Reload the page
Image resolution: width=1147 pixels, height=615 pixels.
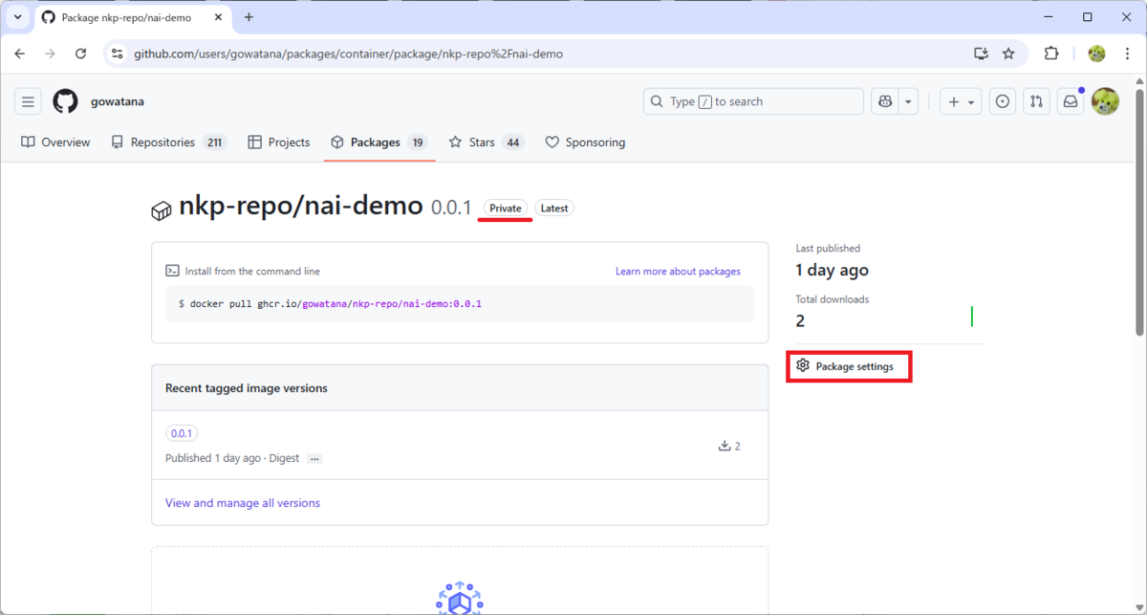pos(80,54)
